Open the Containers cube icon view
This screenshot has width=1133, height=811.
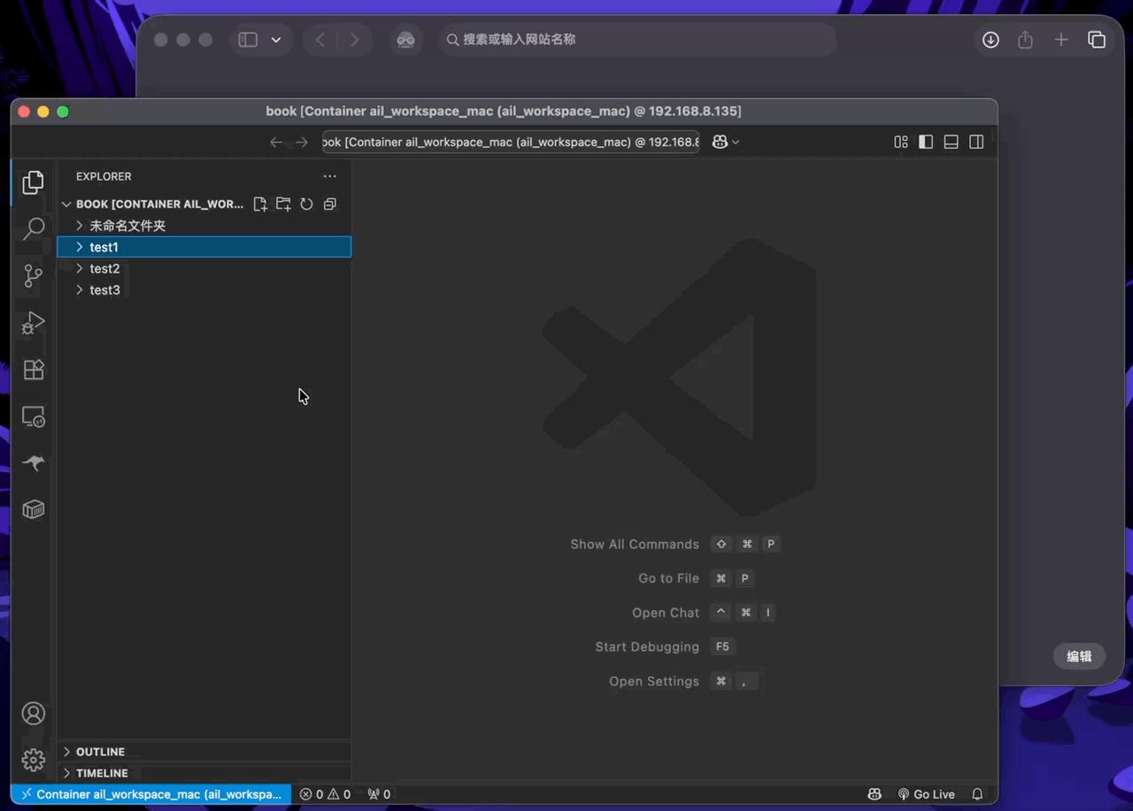(34, 509)
